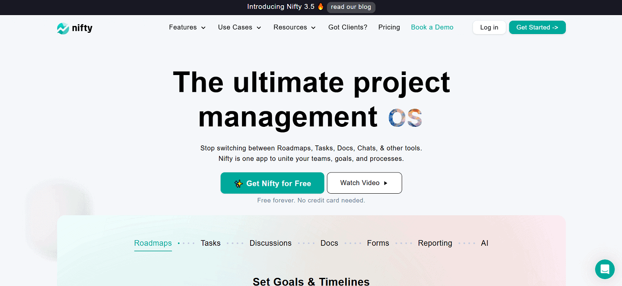Open the Roadmaps feature tab
The height and width of the screenshot is (286, 622).
pyautogui.click(x=153, y=243)
